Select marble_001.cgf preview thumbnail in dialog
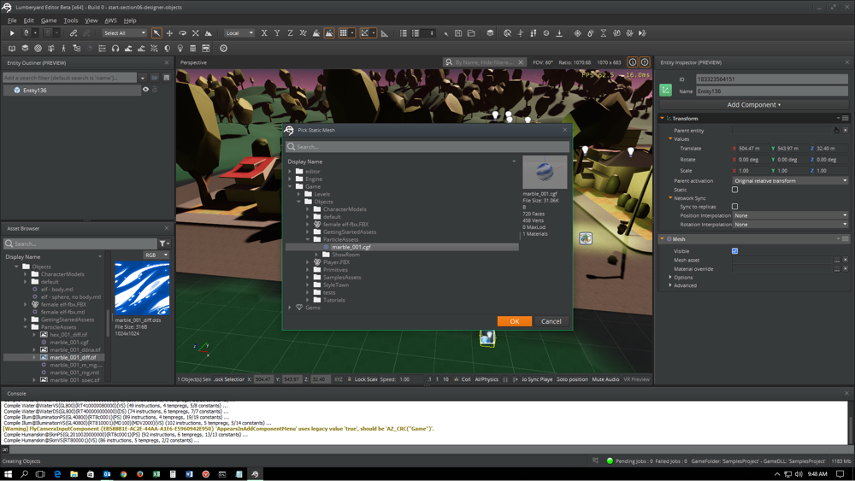The height and width of the screenshot is (481, 855). [545, 172]
